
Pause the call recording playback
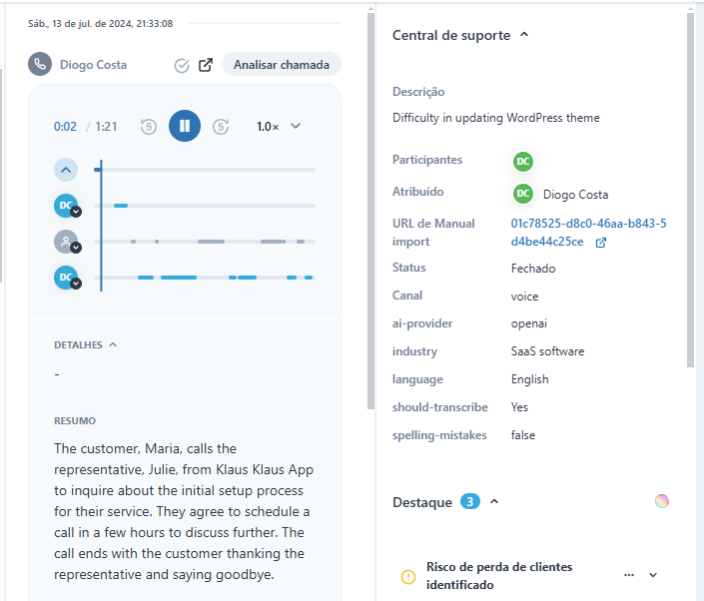pos(185,126)
